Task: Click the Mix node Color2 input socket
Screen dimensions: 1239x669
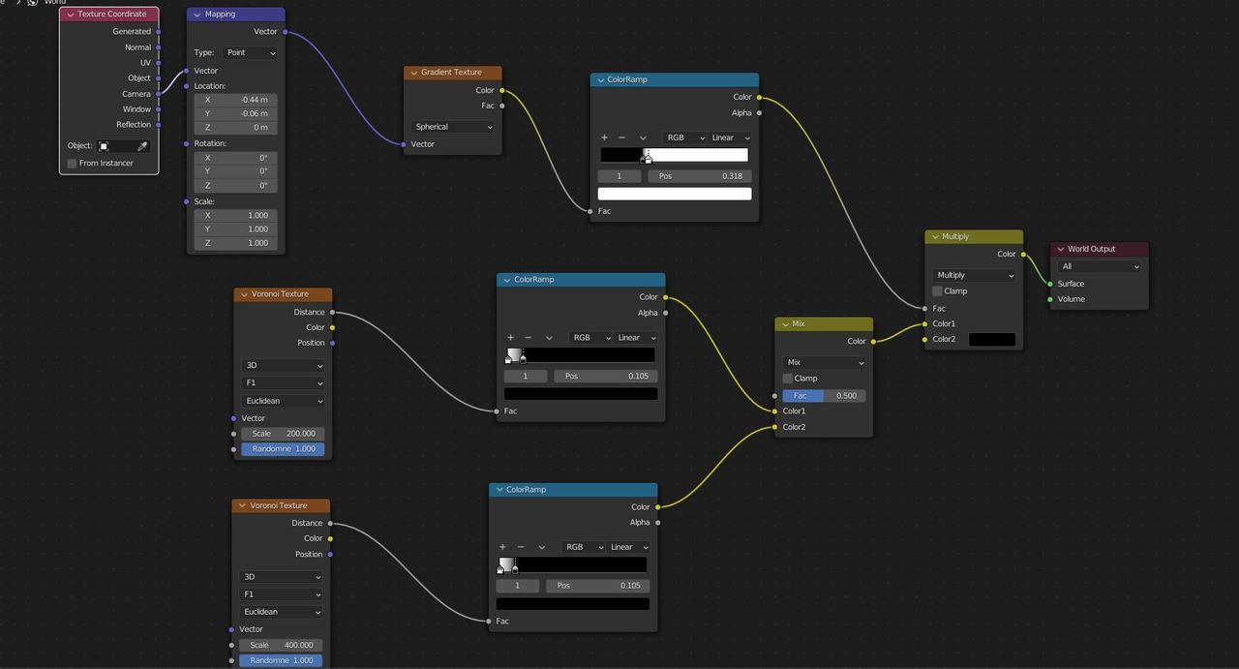Action: tap(775, 427)
